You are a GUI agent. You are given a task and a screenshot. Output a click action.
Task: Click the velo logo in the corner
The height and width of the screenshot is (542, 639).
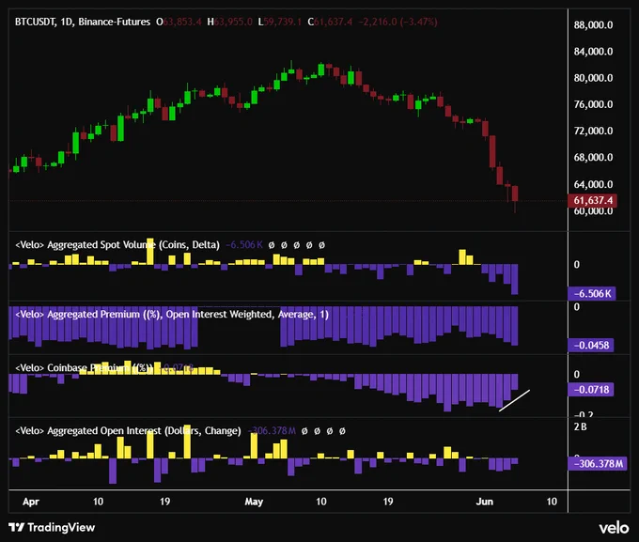614,528
